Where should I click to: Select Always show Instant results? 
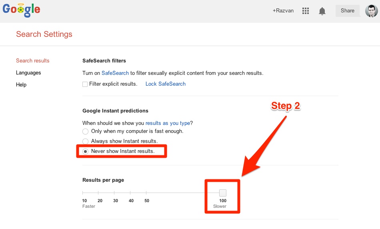(x=85, y=141)
